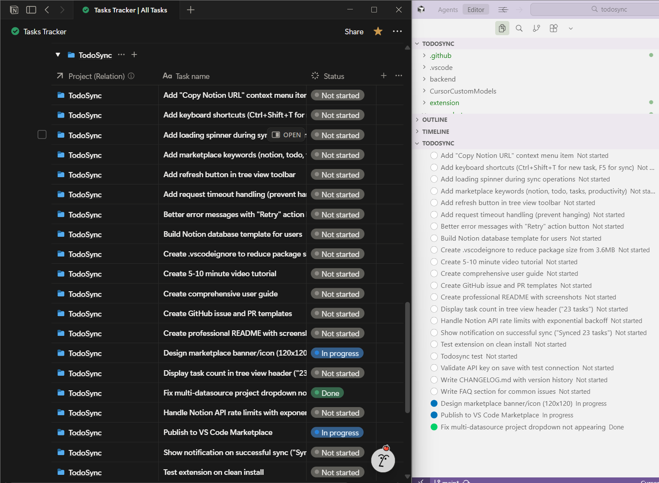
Task: Open additional views chevron in Cursor activity bar
Action: 571,28
